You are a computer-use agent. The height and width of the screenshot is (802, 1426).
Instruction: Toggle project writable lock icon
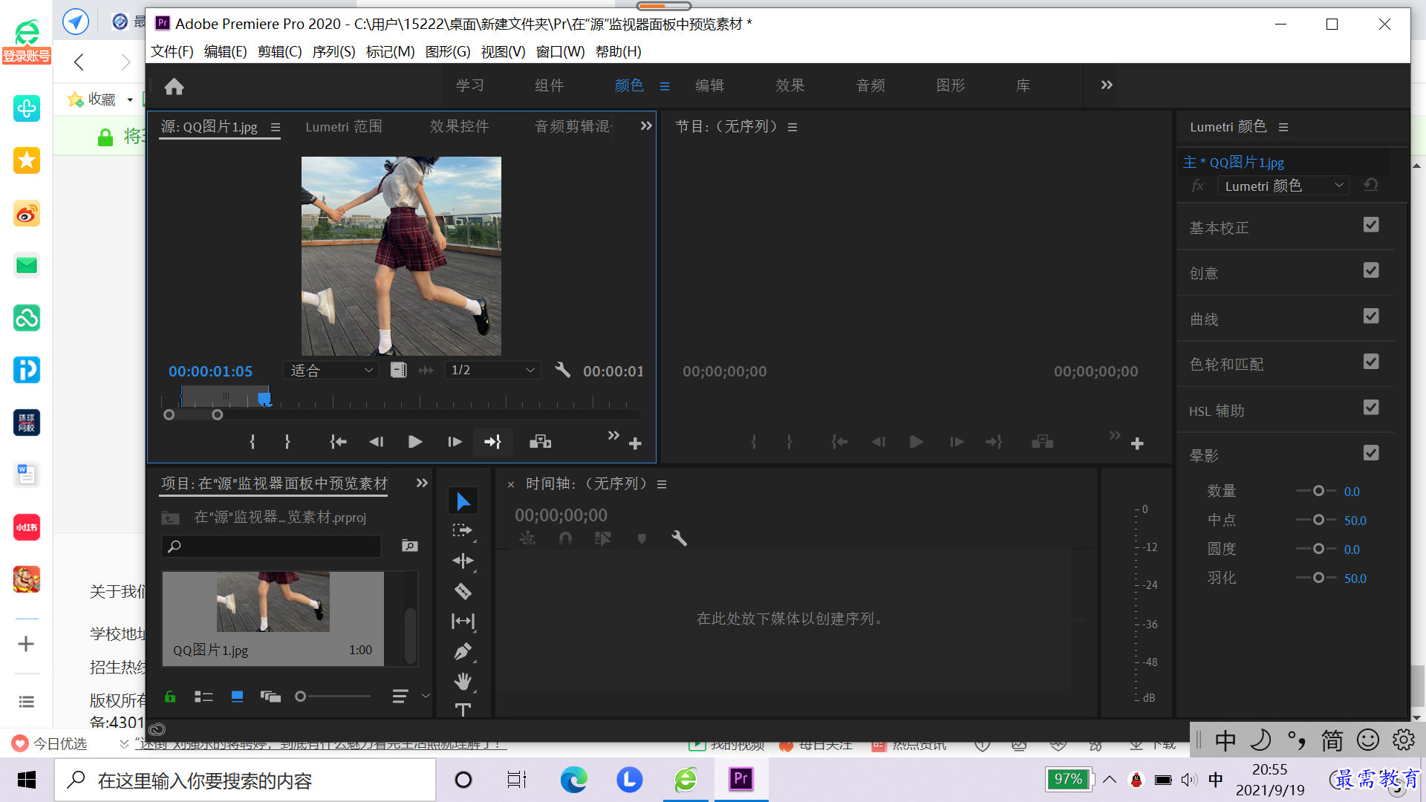(170, 697)
